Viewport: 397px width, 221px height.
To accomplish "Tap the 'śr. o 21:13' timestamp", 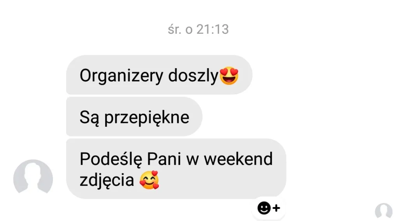I will pos(198,29).
